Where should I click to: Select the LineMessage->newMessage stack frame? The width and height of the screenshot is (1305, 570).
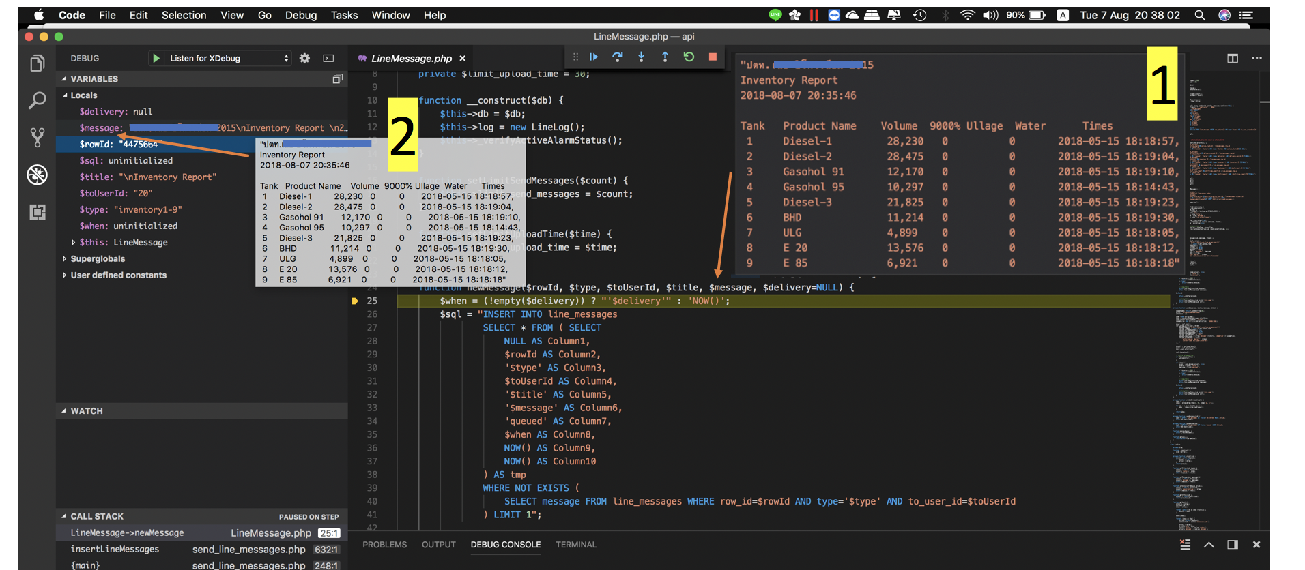click(202, 533)
